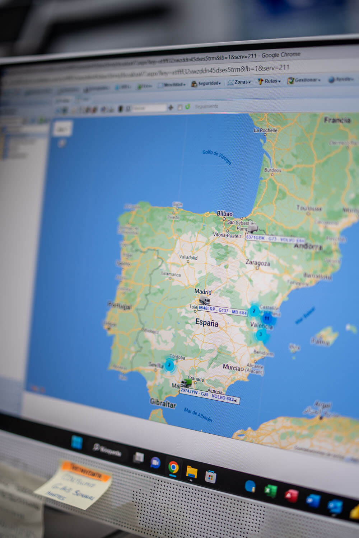
Task: Click the Zaragoza city label on map
Action: point(257,263)
